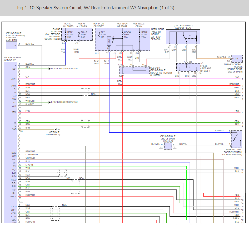Viewport: 249px width, 227px height.
Task: Select the IGN1 10A fuse symbol
Action: pos(99,34)
